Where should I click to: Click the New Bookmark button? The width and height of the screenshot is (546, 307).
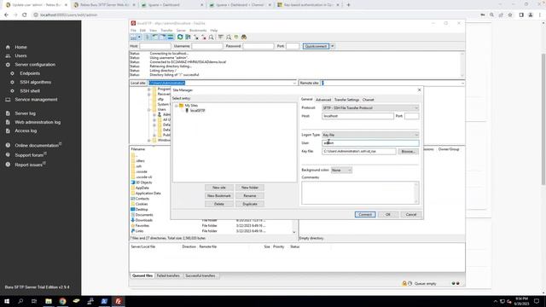click(219, 196)
